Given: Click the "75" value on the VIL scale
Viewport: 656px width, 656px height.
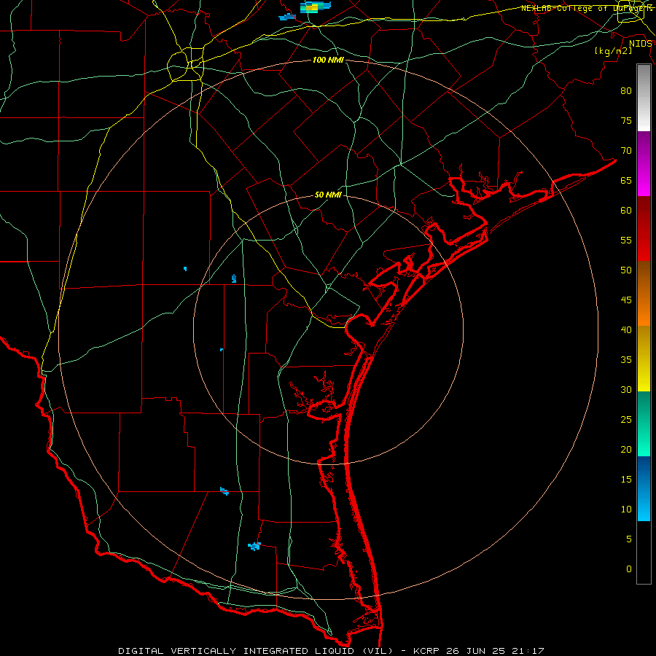Looking at the screenshot, I should point(626,120).
